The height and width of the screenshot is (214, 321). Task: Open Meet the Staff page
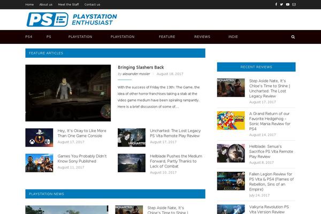[68, 4]
